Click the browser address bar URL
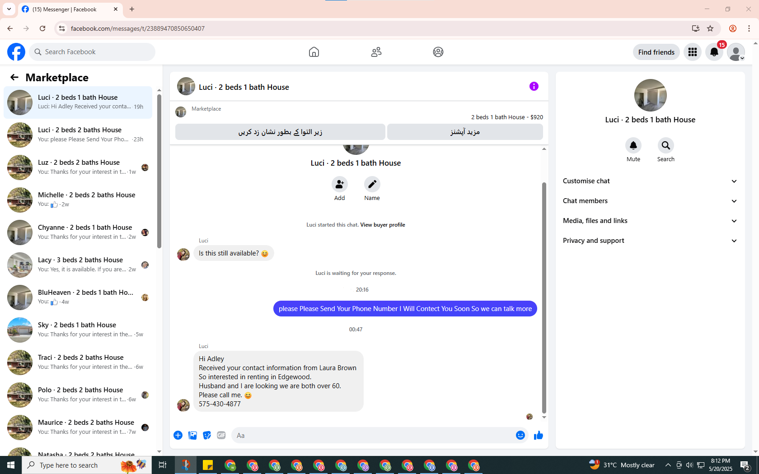 coord(138,28)
